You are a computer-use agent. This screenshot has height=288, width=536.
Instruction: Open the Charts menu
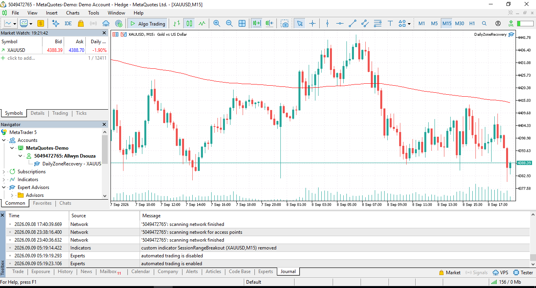[73, 13]
